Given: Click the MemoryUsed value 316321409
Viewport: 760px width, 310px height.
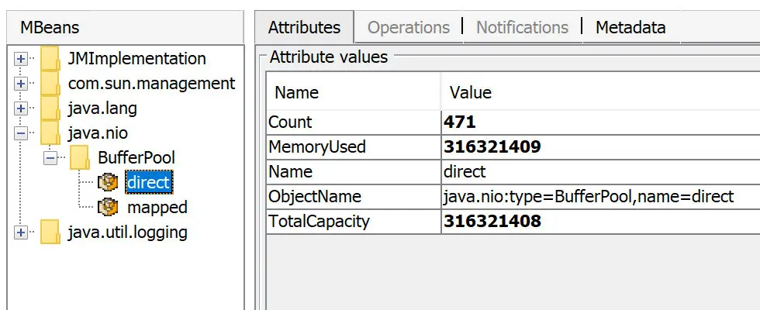Looking at the screenshot, I should 600,146.
